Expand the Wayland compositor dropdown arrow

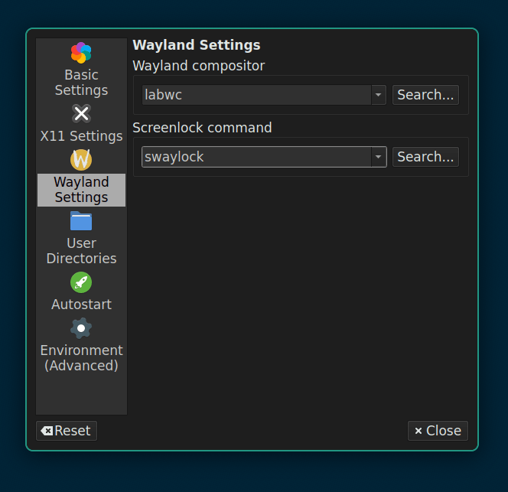pyautogui.click(x=379, y=95)
